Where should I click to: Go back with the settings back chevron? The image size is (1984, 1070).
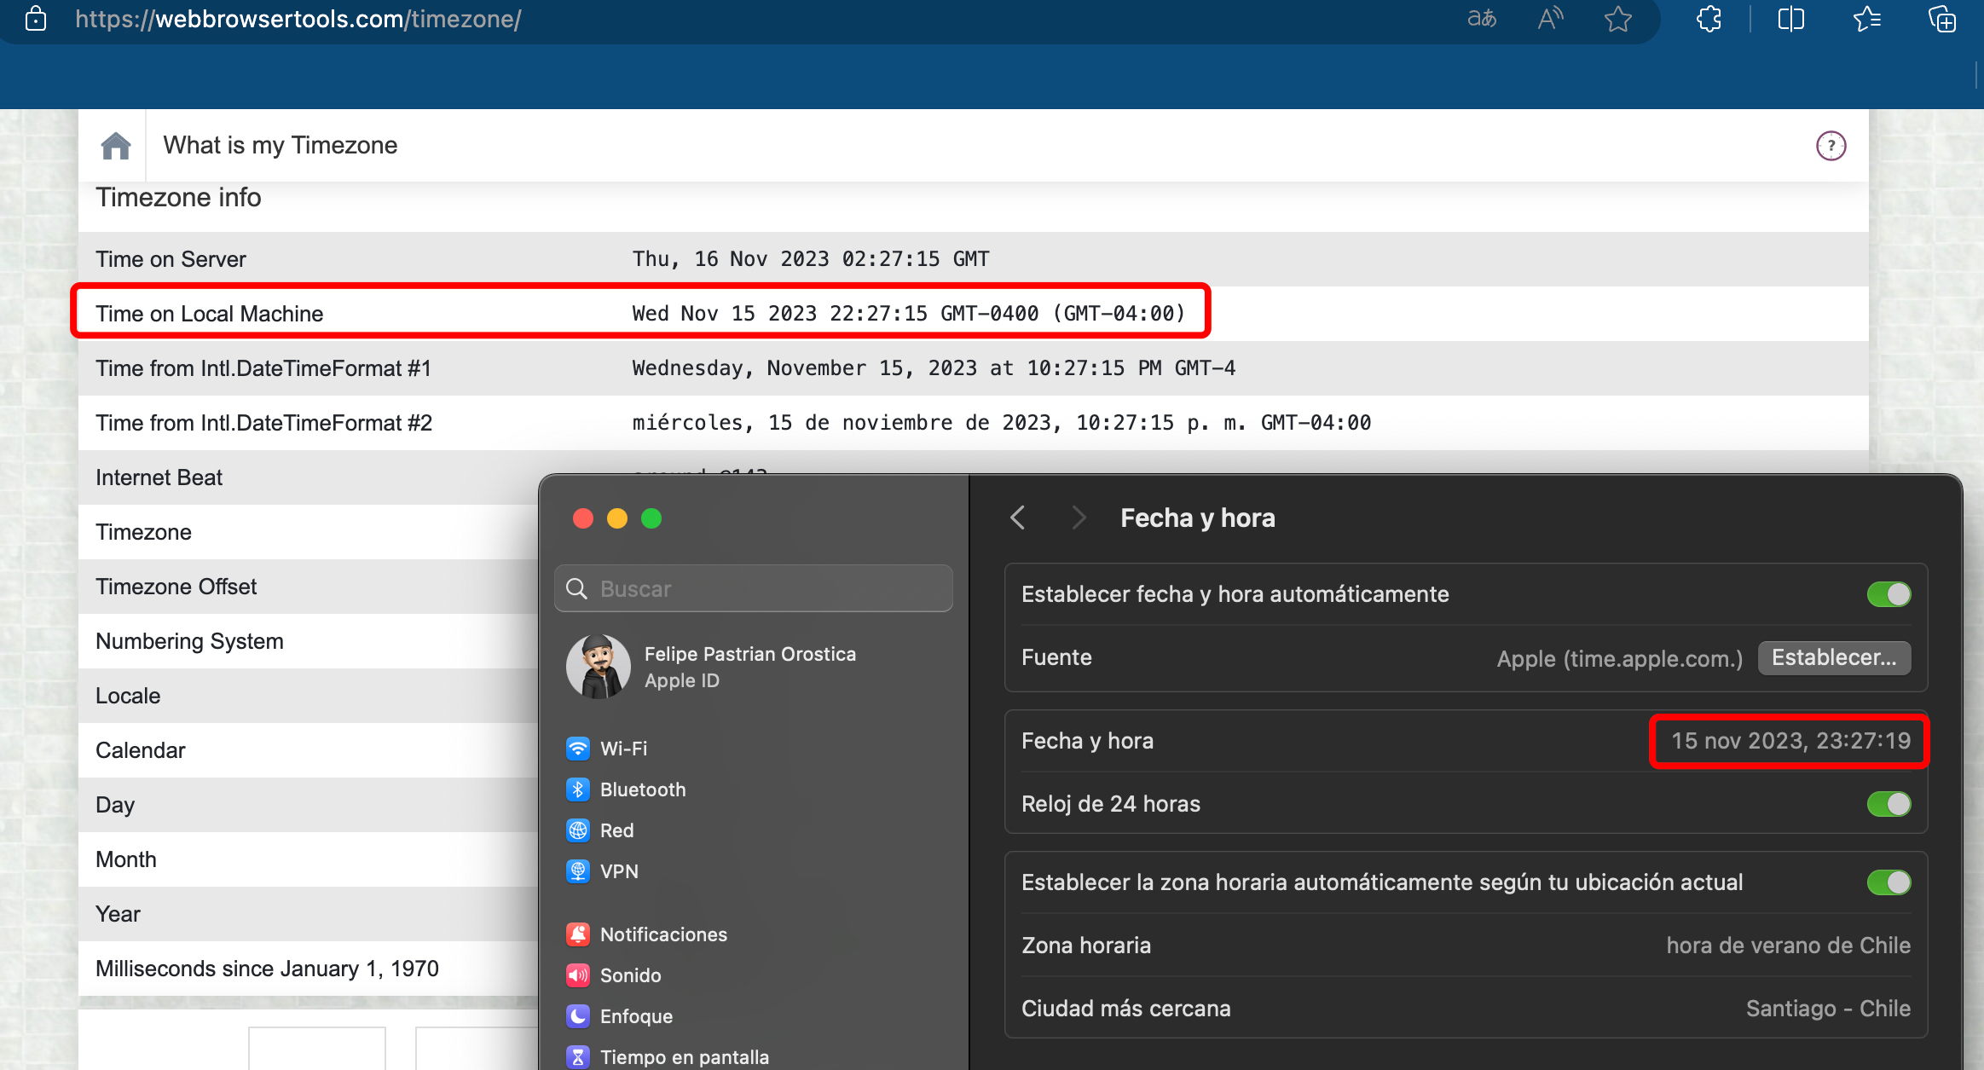point(1018,518)
